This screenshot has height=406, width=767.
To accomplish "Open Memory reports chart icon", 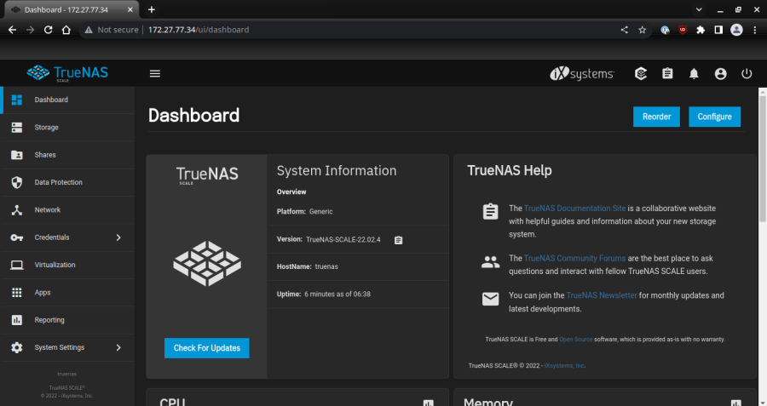I will 735,403.
